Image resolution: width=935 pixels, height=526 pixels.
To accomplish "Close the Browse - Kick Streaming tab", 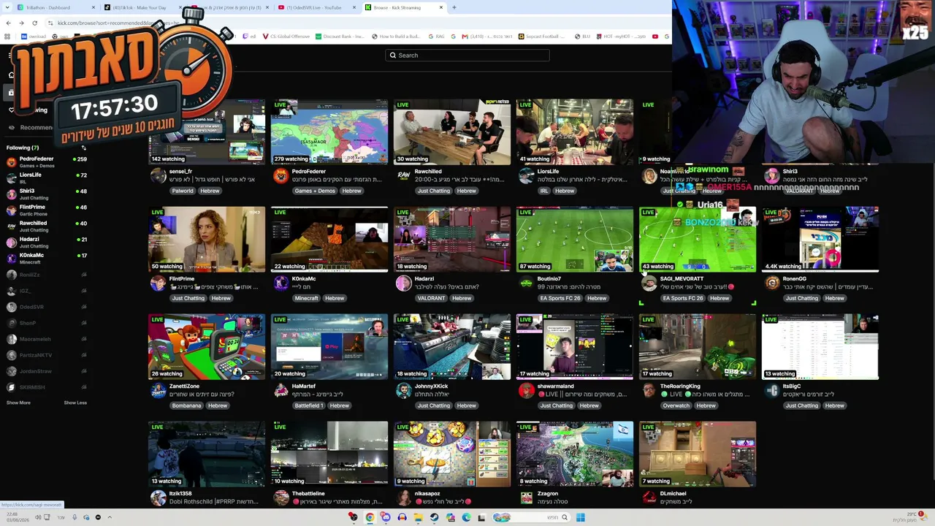I will pos(441,7).
